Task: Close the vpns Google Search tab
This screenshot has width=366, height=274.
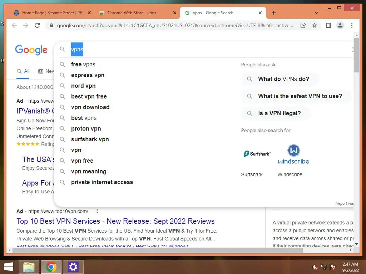Action: point(260,13)
